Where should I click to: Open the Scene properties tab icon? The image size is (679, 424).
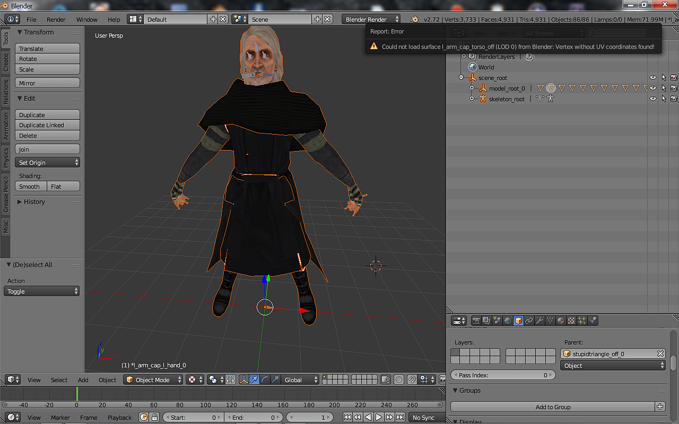pyautogui.click(x=497, y=321)
